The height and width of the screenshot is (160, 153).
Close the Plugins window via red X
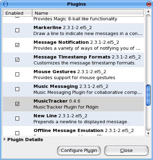pyautogui.click(x=149, y=4)
